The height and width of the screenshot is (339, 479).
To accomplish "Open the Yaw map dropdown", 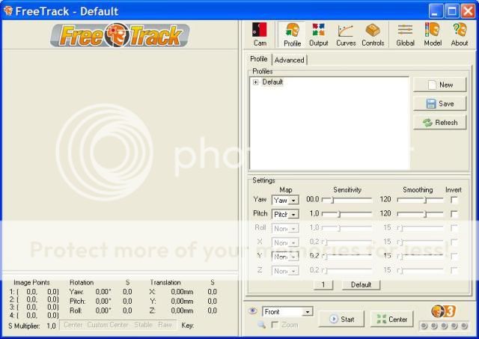I will point(293,201).
